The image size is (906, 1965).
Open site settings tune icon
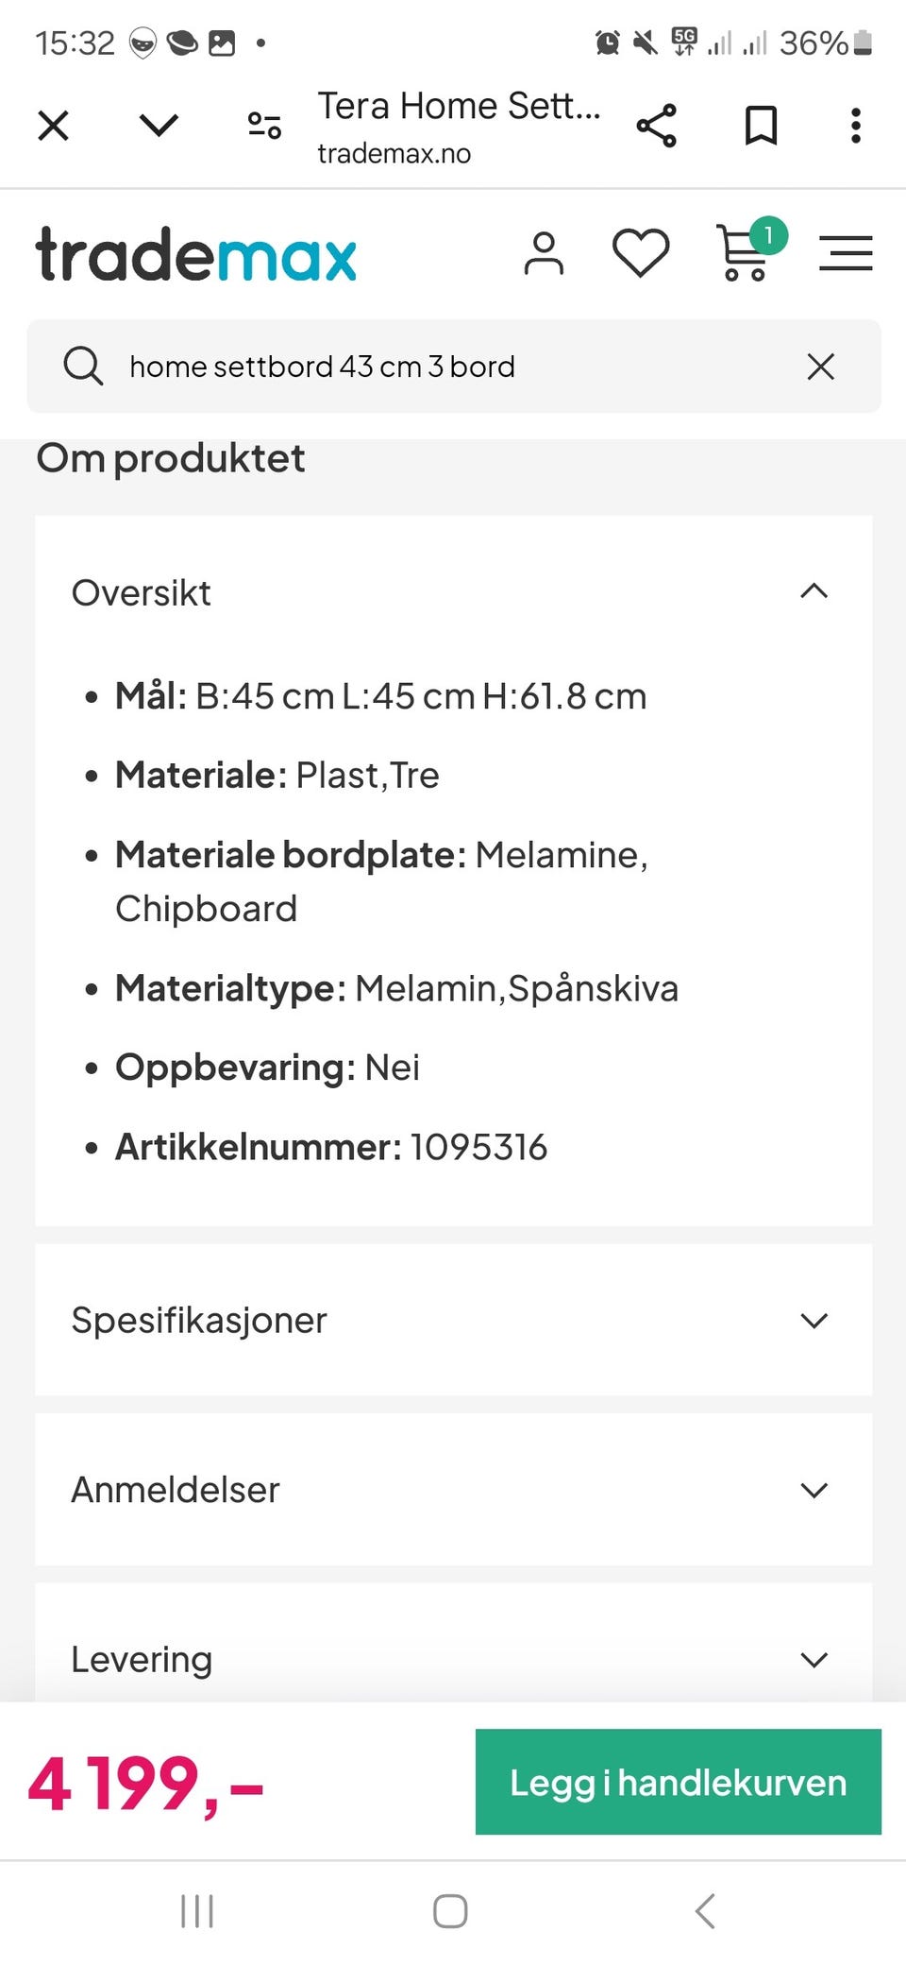264,126
